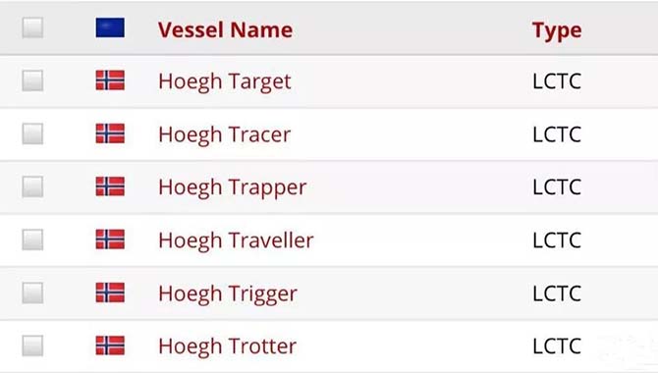
Task: Tick the select-all checkbox in the header row
Action: [32, 27]
